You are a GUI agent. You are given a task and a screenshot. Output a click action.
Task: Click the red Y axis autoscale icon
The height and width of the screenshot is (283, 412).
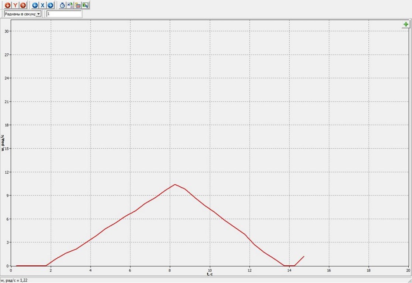pos(16,5)
